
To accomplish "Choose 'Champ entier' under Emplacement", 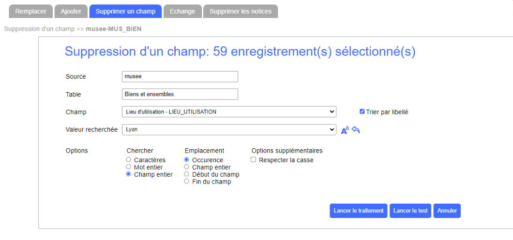I will click(186, 167).
